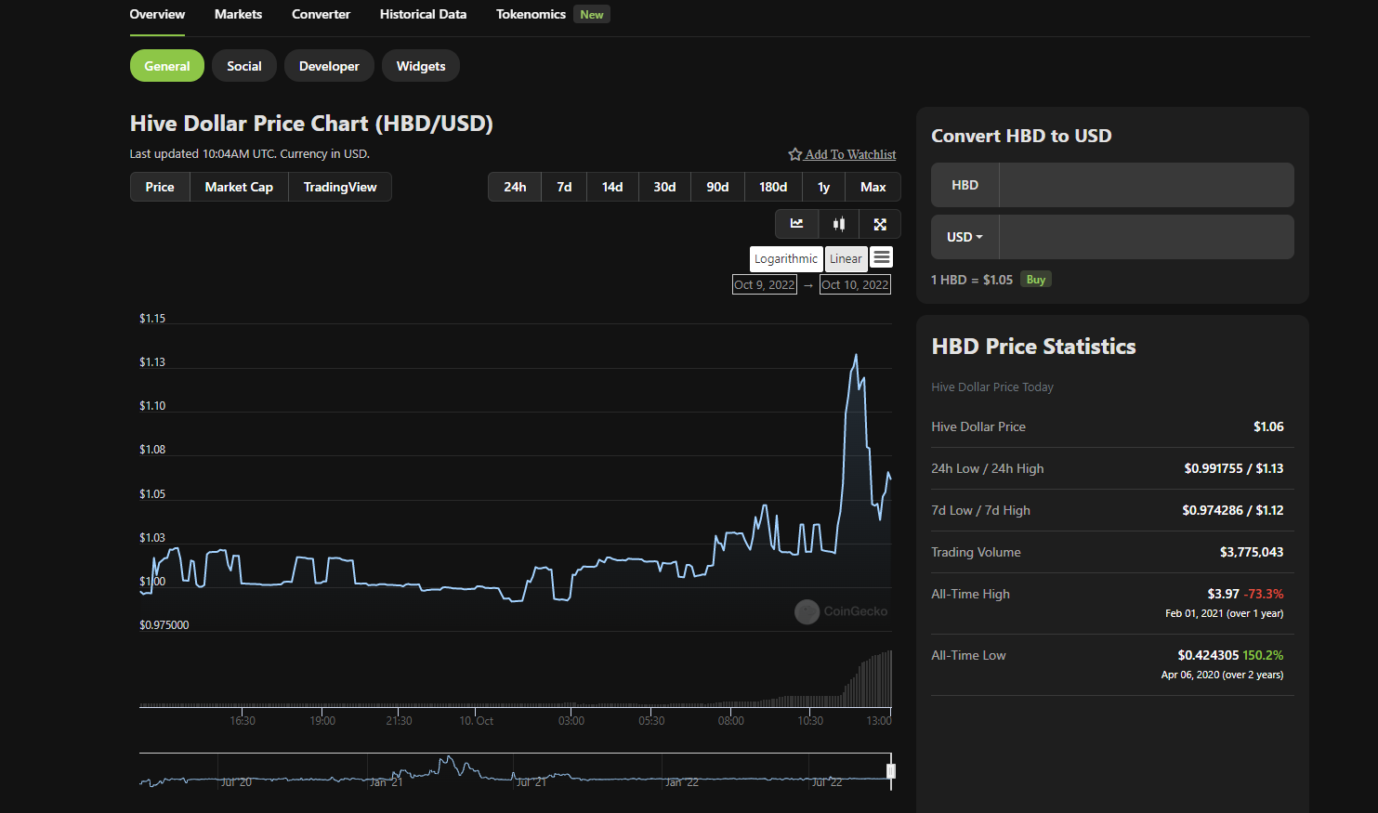Click the watchlist star icon
1378x813 pixels.
click(794, 154)
